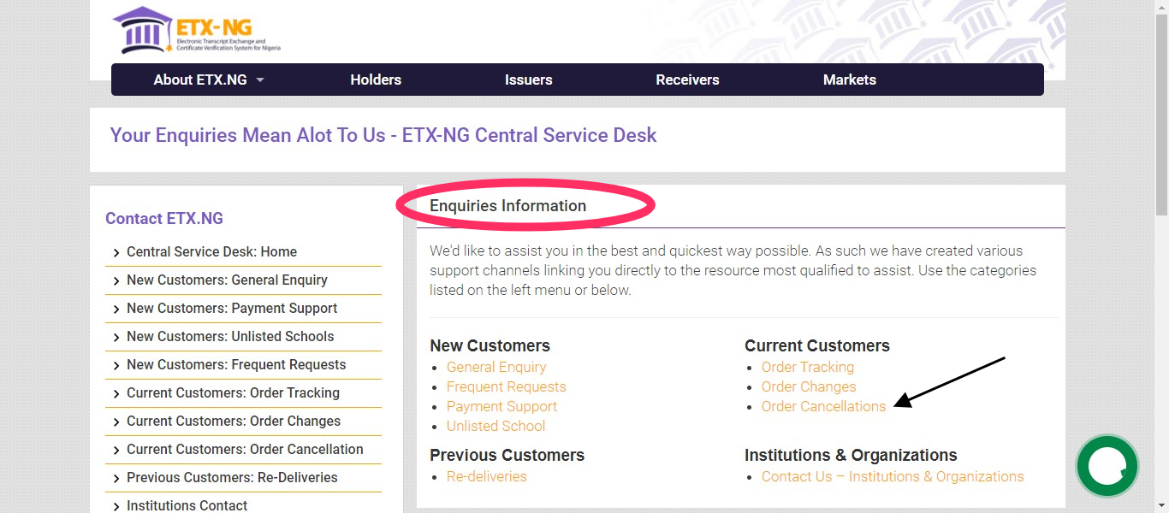The height and width of the screenshot is (513, 1169).
Task: Click the chevron beside Previous Customers: Re-Deliveries
Action: (x=116, y=477)
